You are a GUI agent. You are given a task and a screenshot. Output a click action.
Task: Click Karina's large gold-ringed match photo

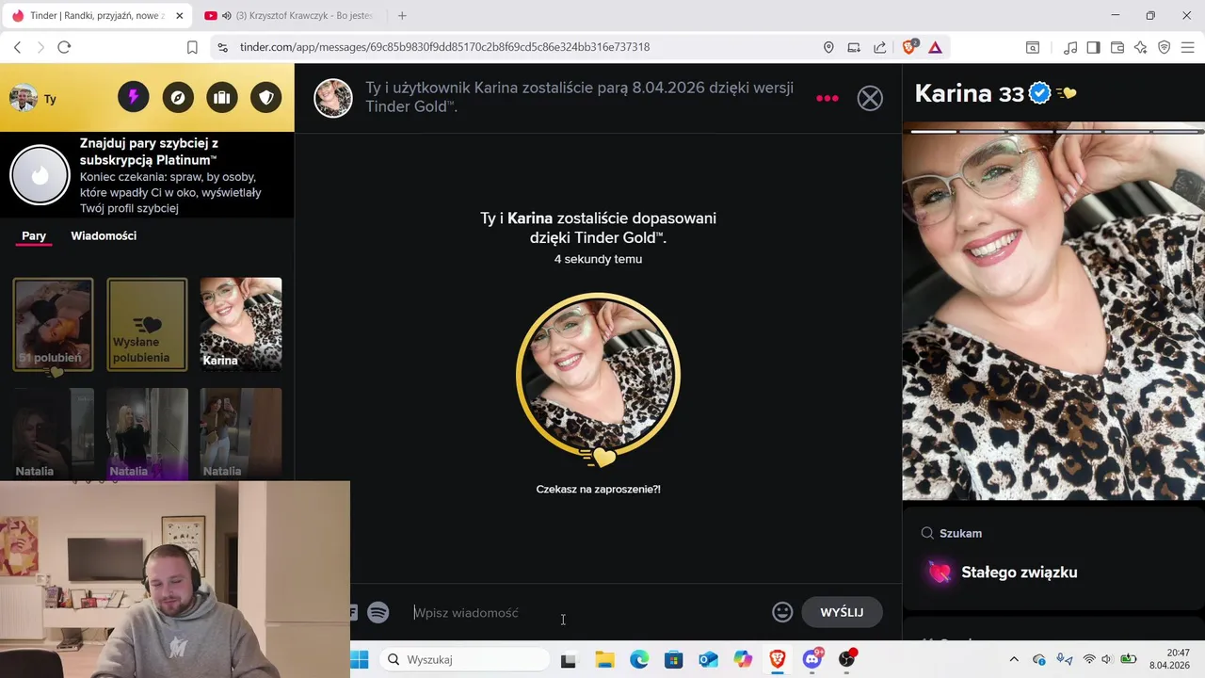[x=598, y=375]
